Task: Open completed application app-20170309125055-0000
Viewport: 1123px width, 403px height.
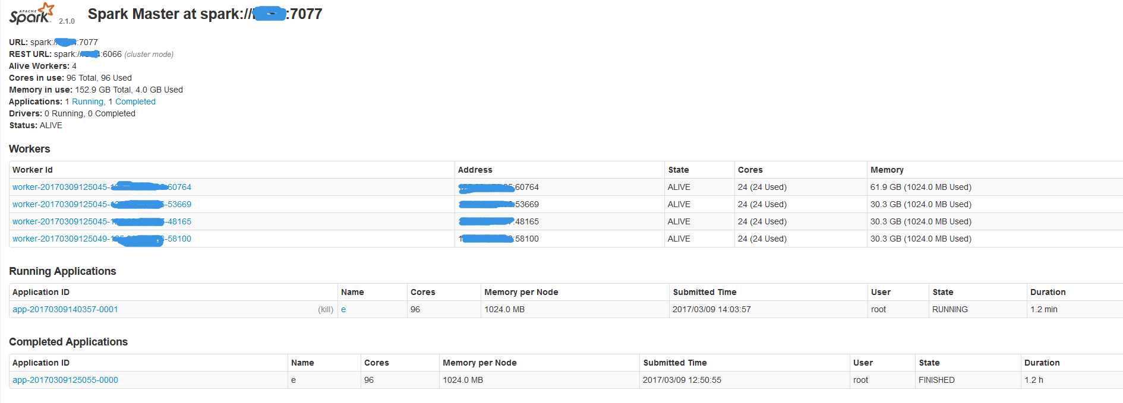Action: [x=65, y=380]
